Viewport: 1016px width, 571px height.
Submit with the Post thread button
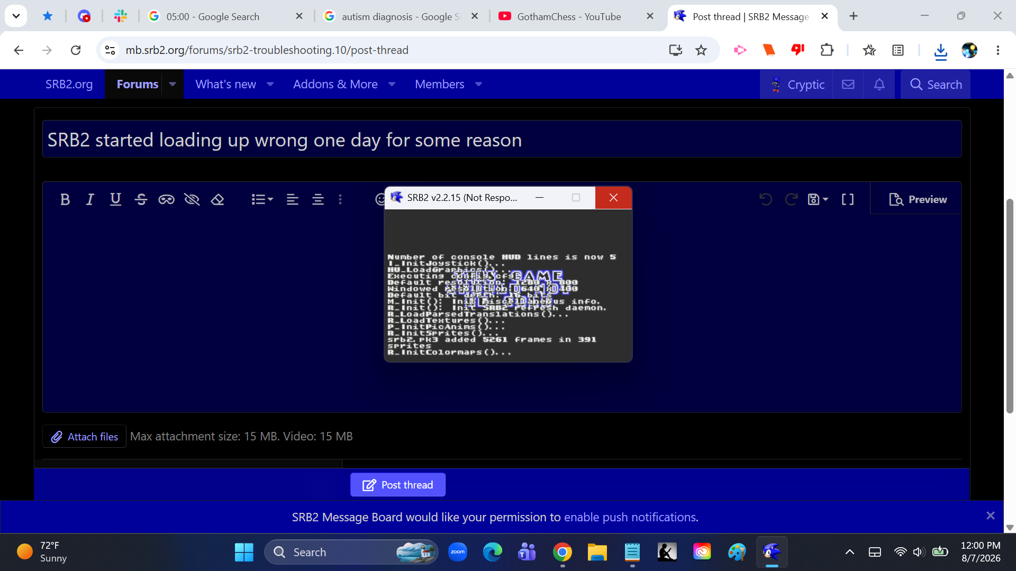[x=398, y=485]
